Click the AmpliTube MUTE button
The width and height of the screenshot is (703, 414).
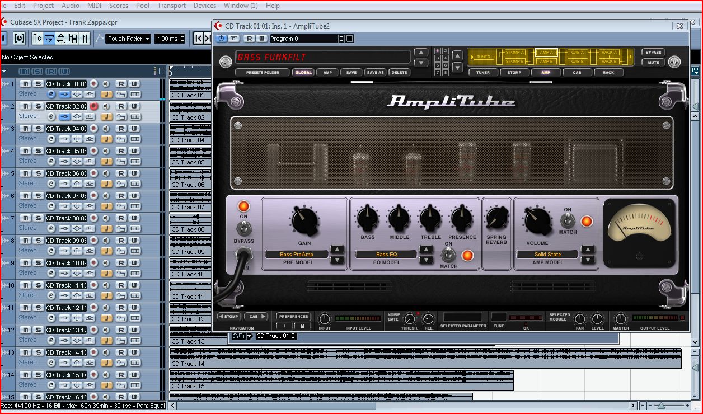pyautogui.click(x=653, y=63)
